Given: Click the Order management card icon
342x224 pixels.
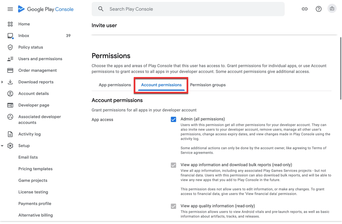Looking at the screenshot, I should click(10, 70).
